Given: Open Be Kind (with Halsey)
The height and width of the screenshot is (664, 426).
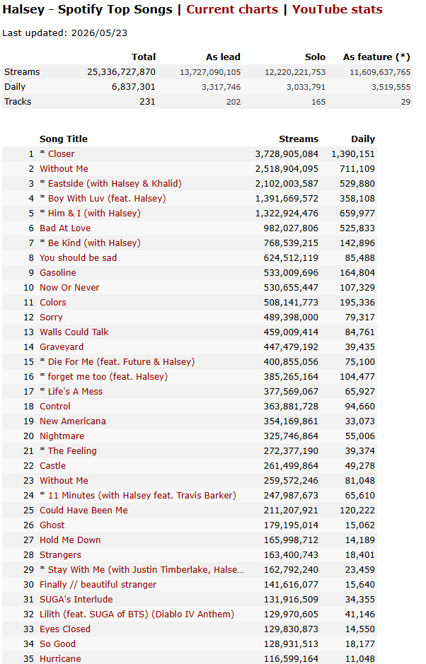Looking at the screenshot, I should [94, 243].
